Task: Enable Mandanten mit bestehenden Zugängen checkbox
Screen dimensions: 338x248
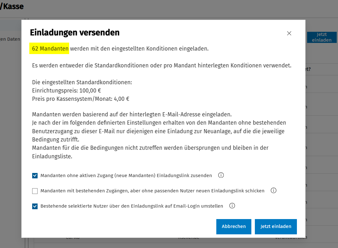Action: 35,191
